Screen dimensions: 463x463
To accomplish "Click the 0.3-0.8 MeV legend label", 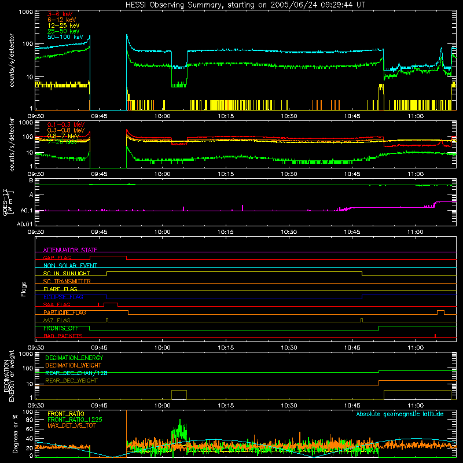I will (x=66, y=130).
